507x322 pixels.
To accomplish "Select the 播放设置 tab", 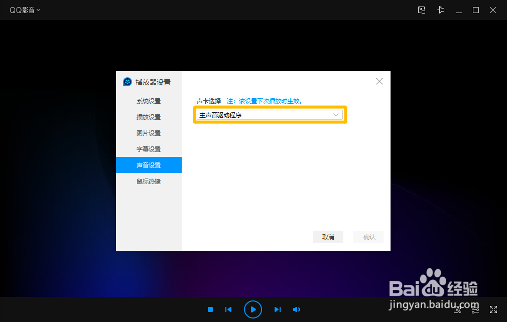I will [149, 117].
